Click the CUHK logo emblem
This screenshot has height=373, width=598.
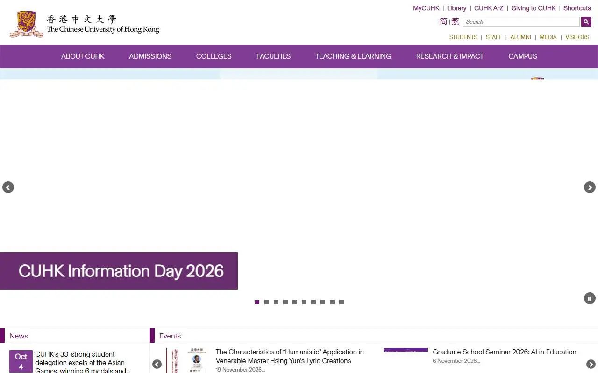[x=27, y=24]
